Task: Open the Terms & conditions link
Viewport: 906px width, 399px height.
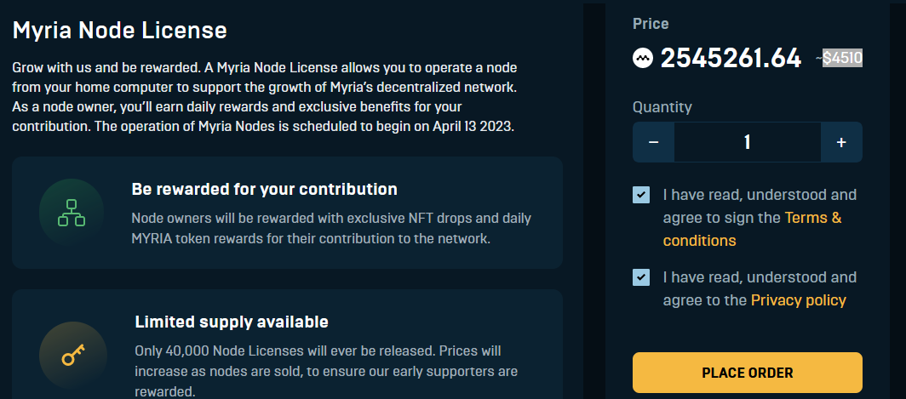Action: coord(753,229)
